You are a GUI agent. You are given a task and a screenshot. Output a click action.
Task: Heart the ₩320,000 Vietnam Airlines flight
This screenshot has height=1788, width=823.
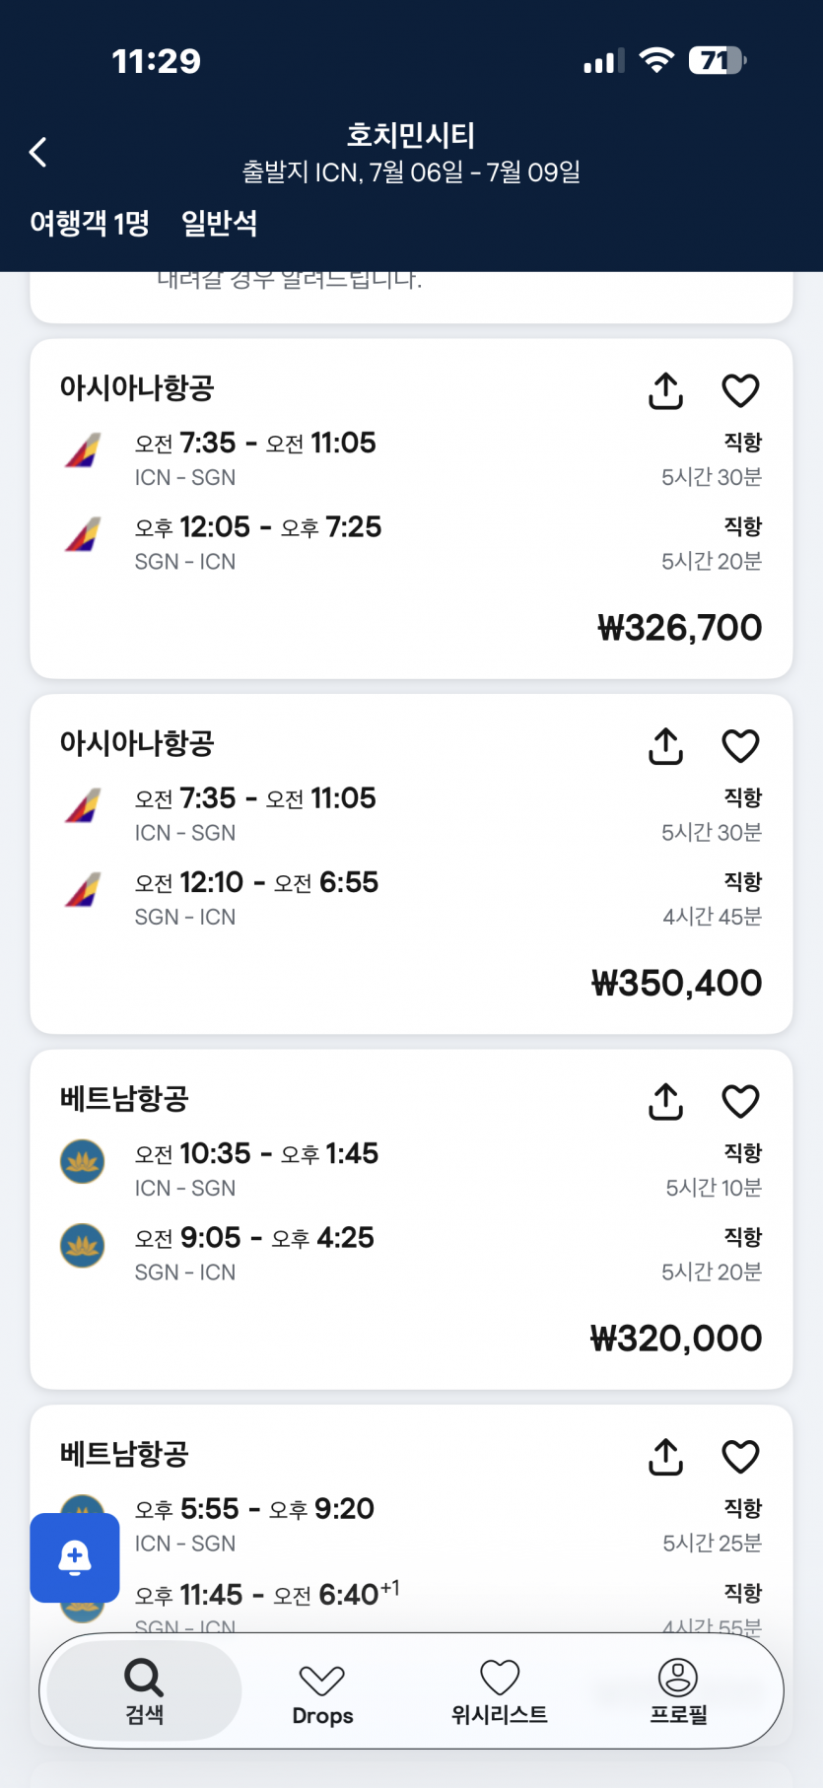[x=740, y=1102]
